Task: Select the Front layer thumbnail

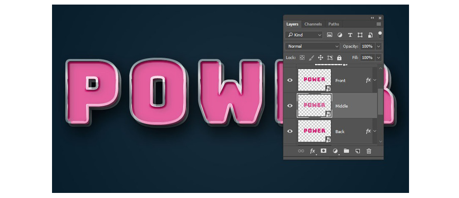Action: click(314, 80)
